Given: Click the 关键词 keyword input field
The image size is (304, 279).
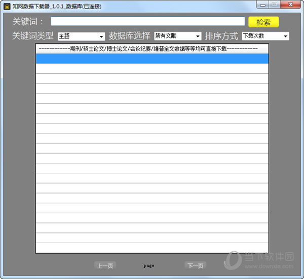Looking at the screenshot, I should pos(148,21).
